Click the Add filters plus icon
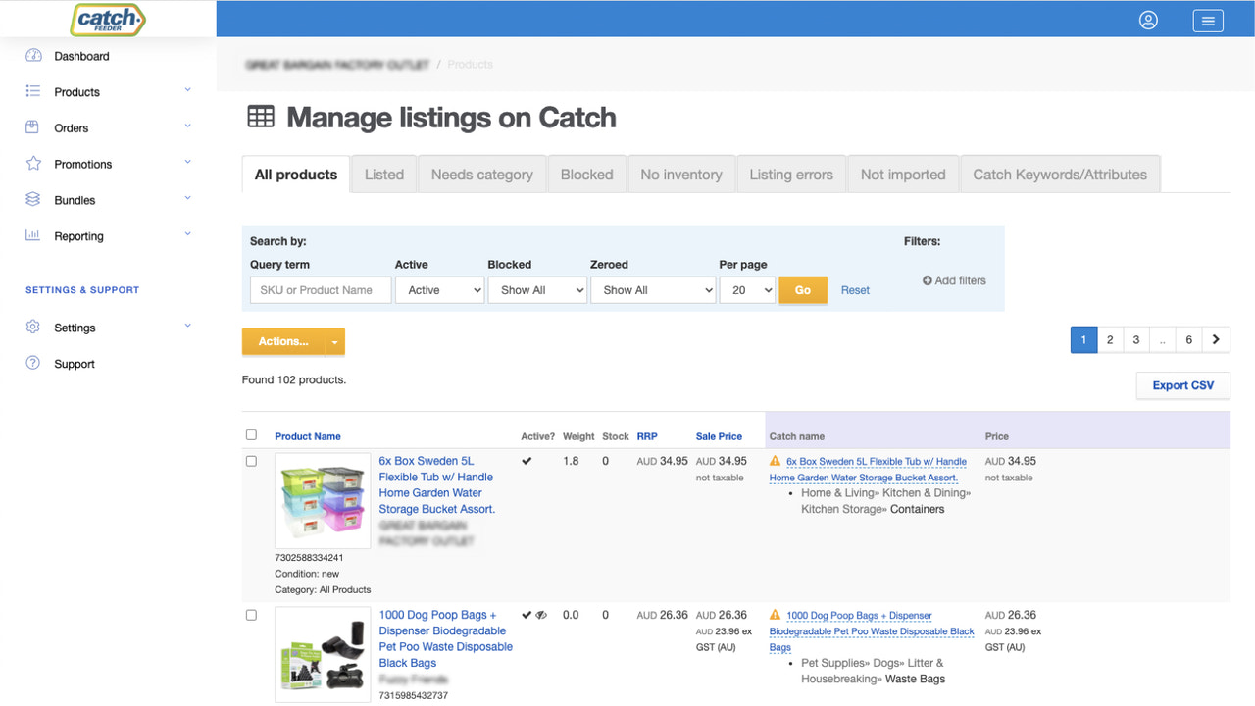The image size is (1255, 706). pos(929,280)
